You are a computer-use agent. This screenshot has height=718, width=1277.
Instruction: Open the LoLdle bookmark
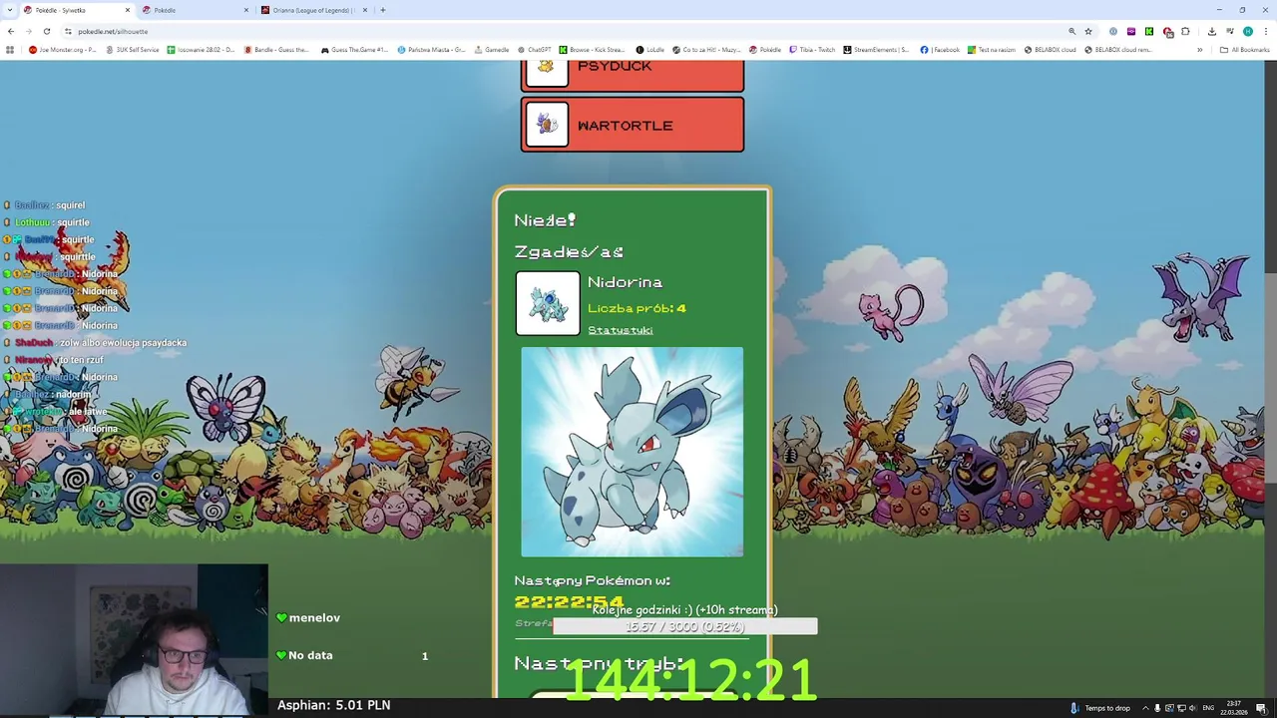pyautogui.click(x=650, y=50)
